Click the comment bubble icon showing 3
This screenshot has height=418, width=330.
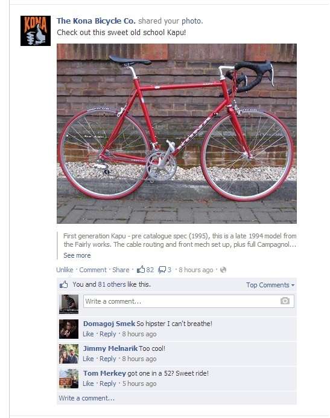click(x=162, y=270)
